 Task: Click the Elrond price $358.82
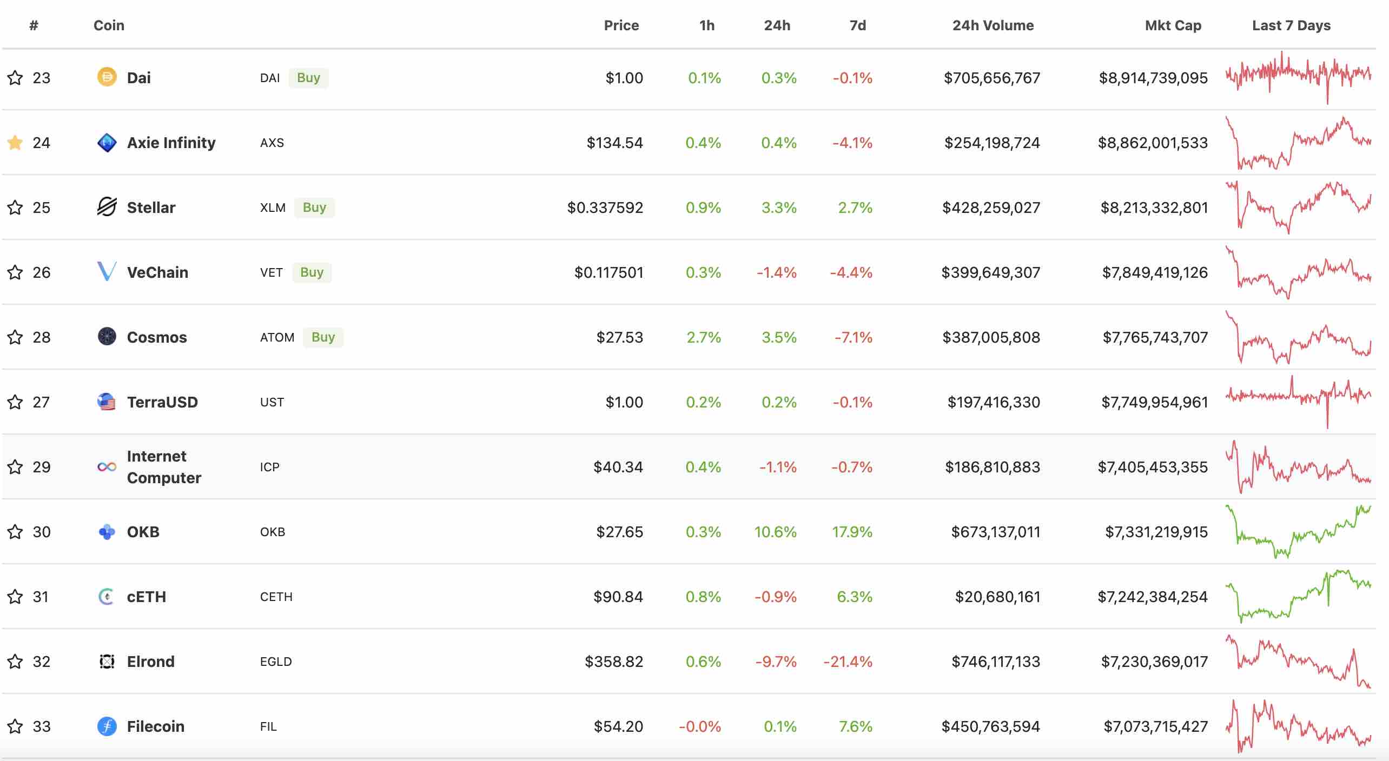(x=614, y=661)
